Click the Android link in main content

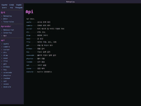point(30,72)
